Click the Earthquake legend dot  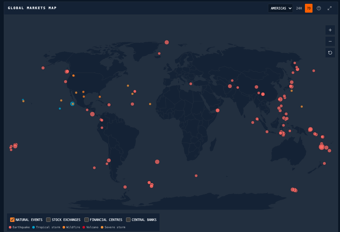click(10, 227)
